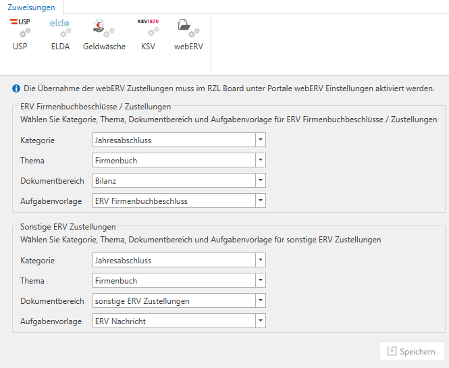The width and height of the screenshot is (449, 368).
Task: Select the ELDA assignment icon
Action: [x=60, y=35]
